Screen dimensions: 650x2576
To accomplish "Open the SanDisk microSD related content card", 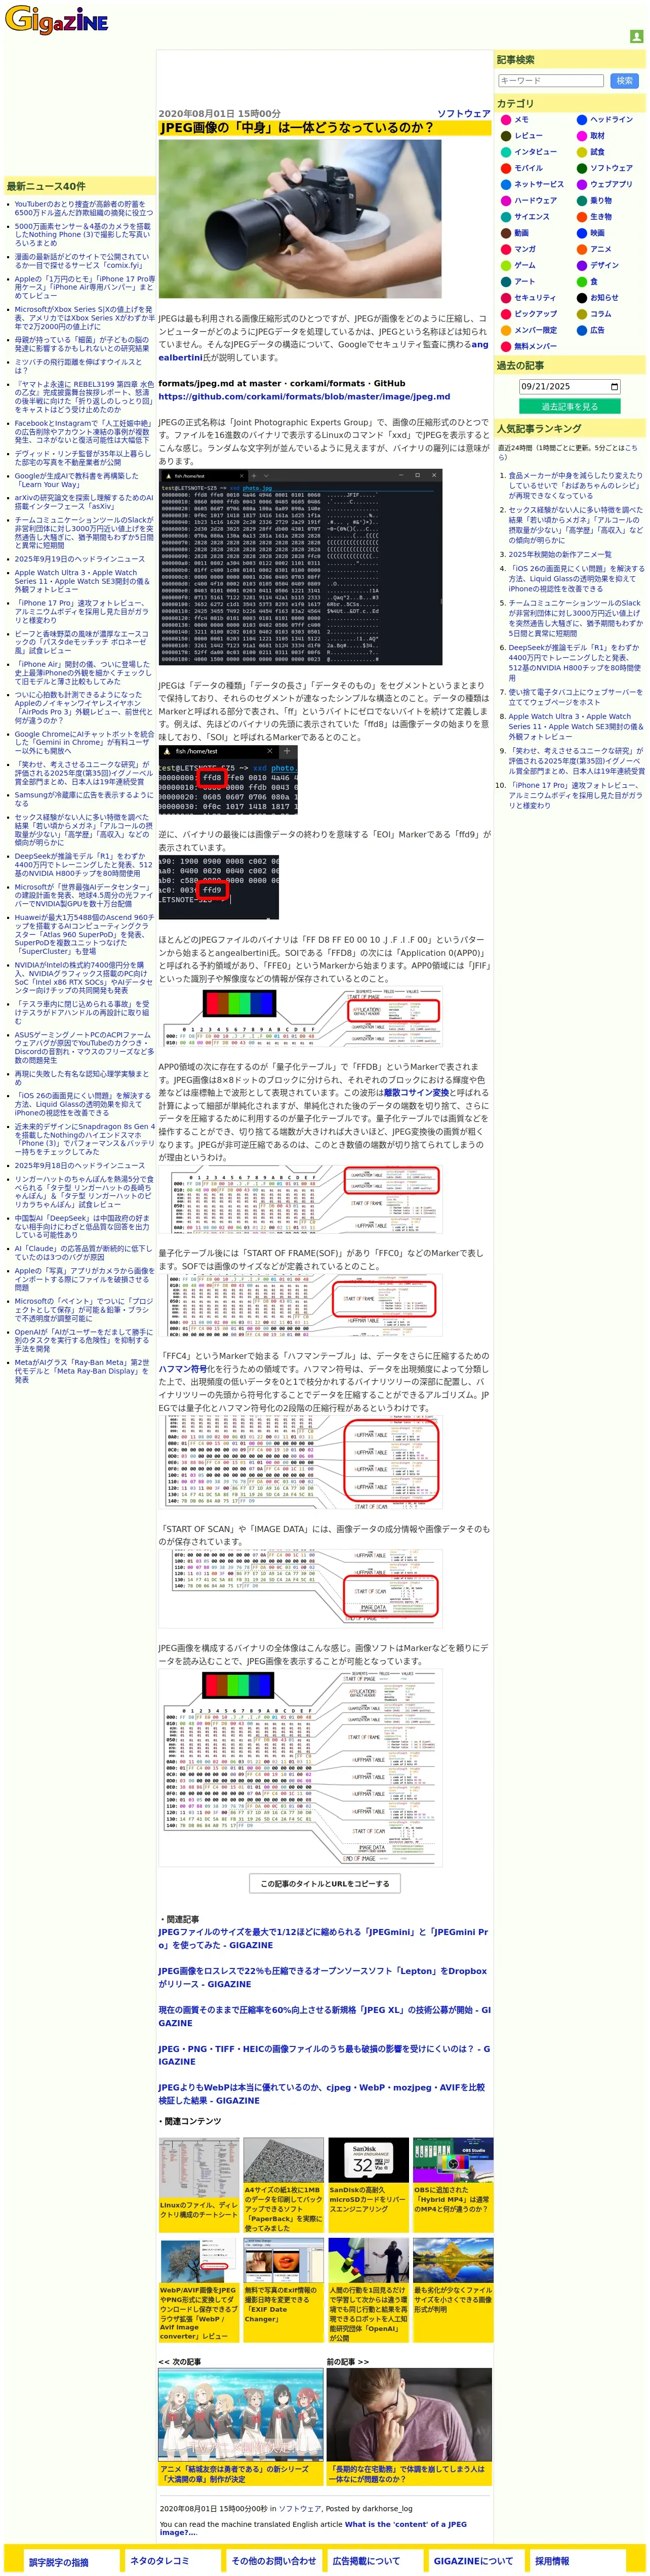I will (368, 2185).
